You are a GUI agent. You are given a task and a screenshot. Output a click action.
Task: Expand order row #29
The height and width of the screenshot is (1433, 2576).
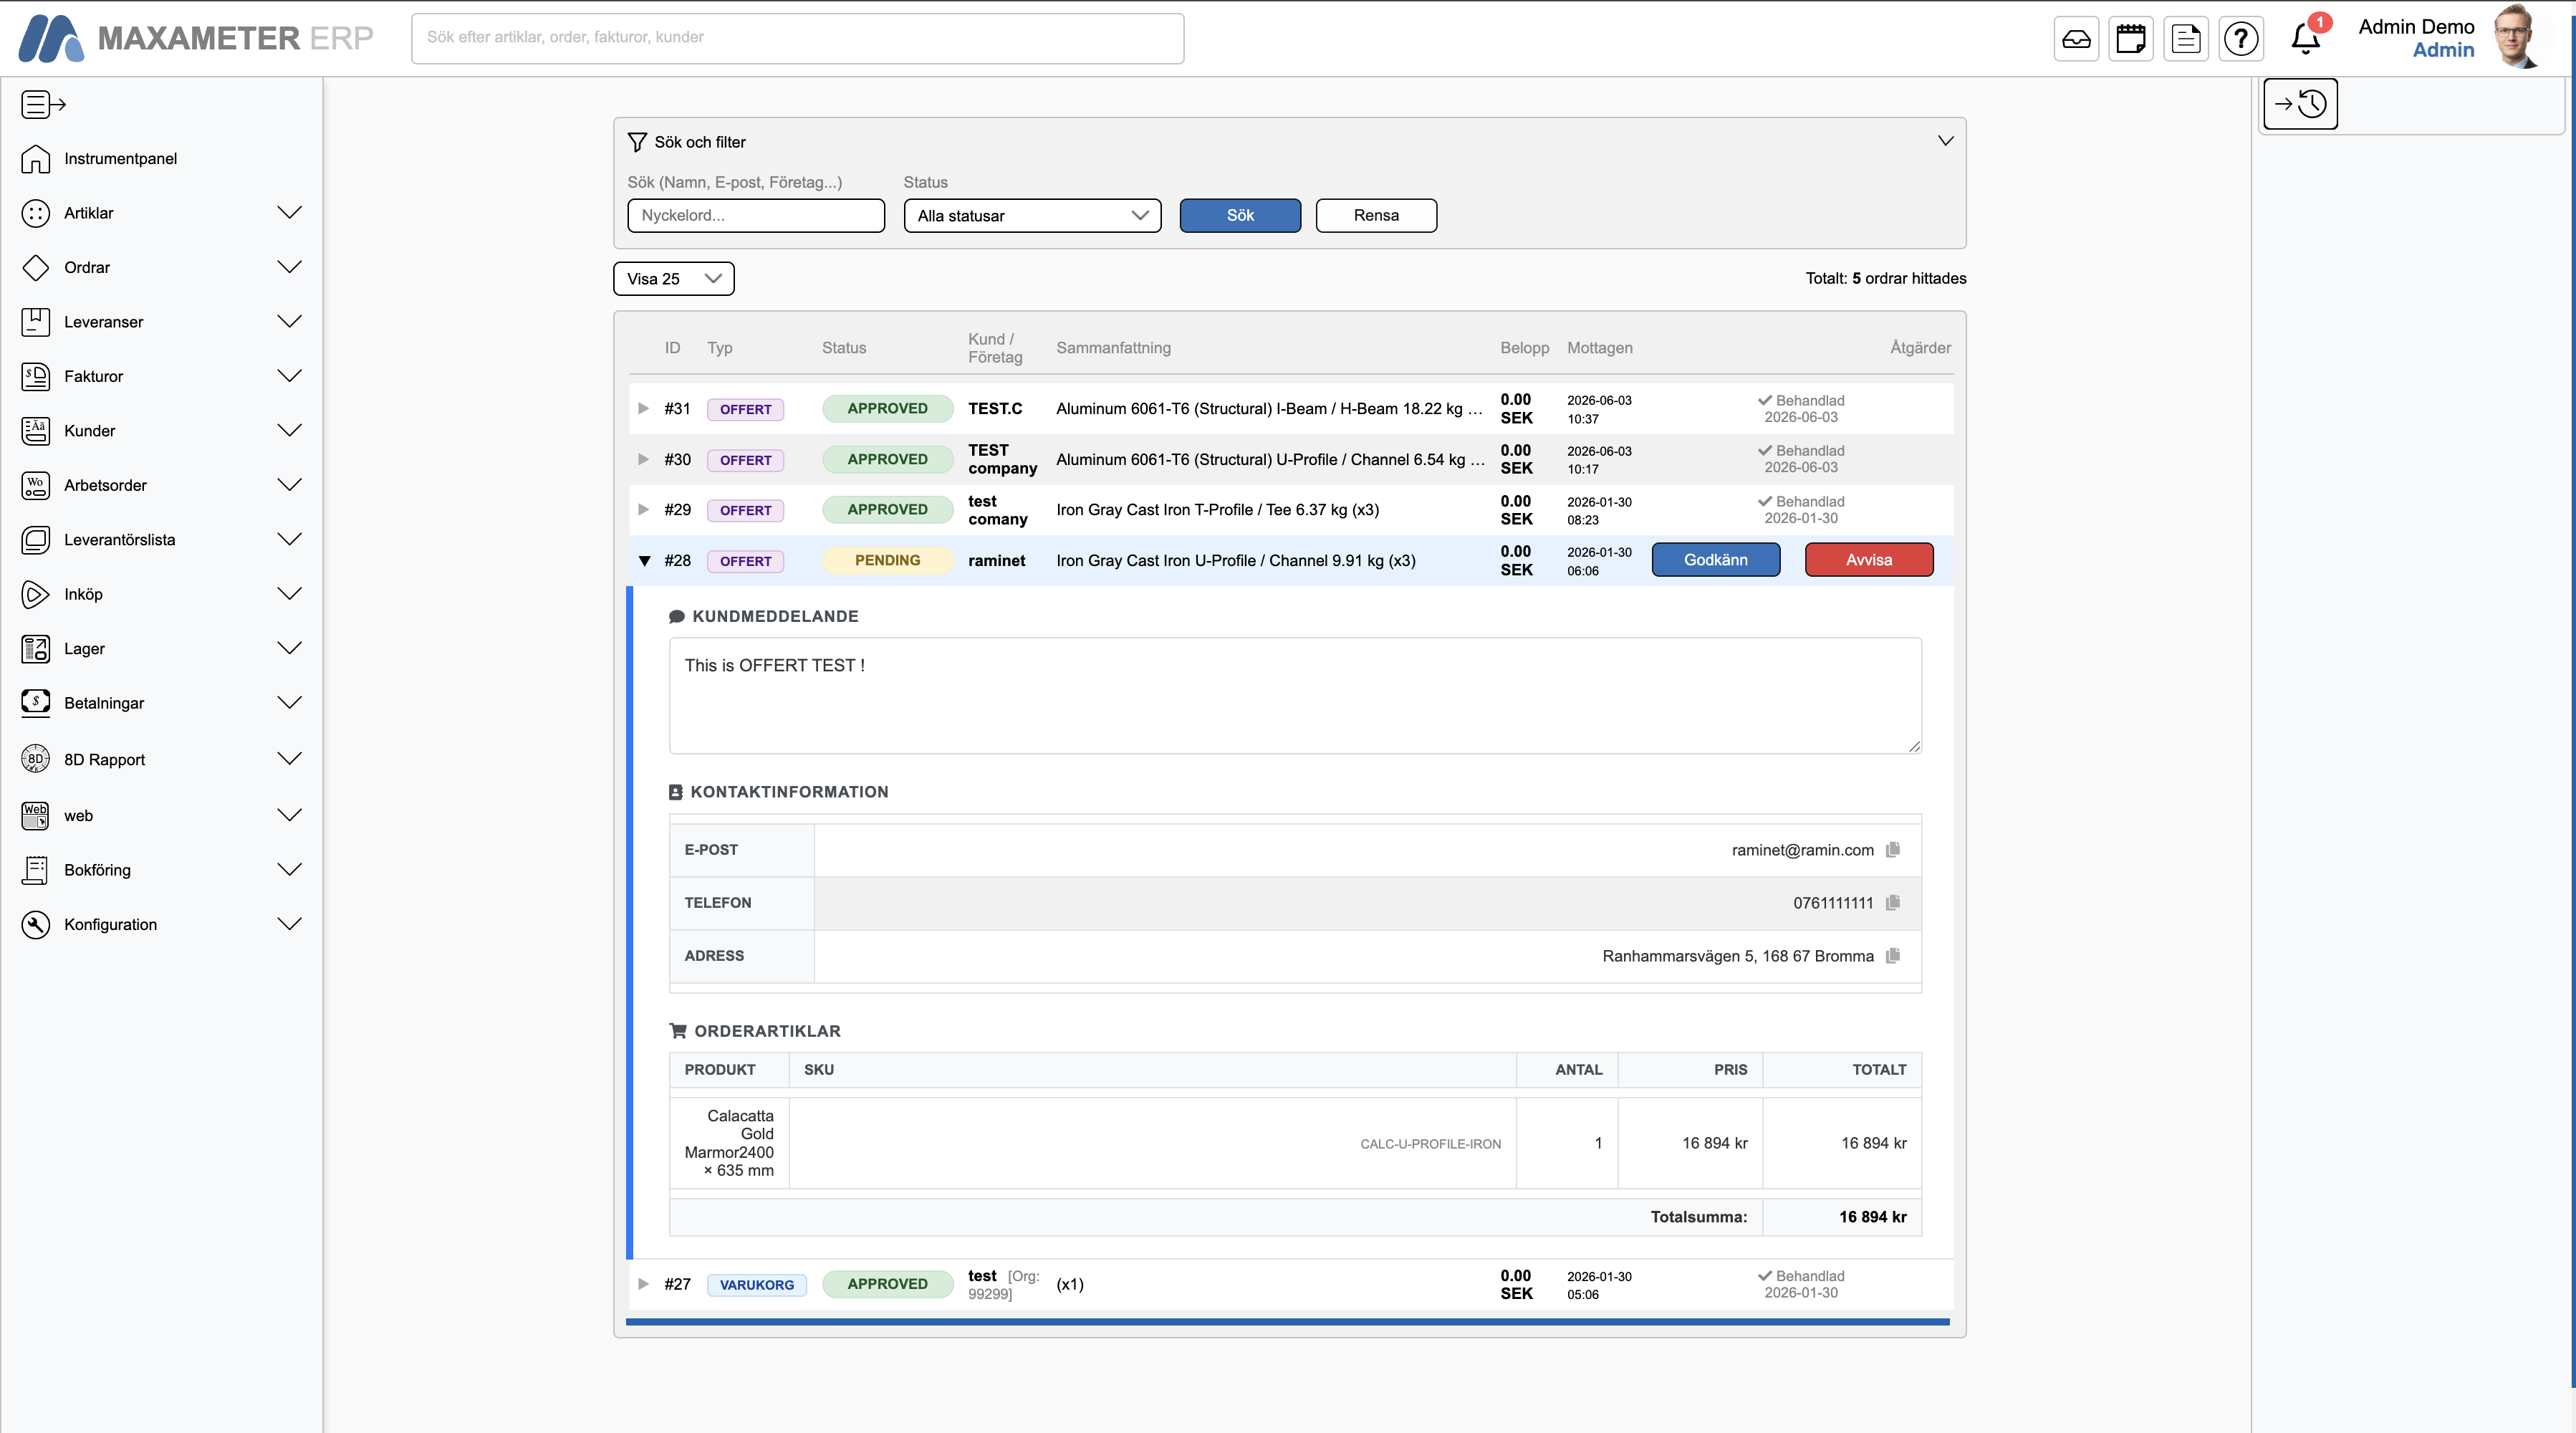pyautogui.click(x=643, y=510)
